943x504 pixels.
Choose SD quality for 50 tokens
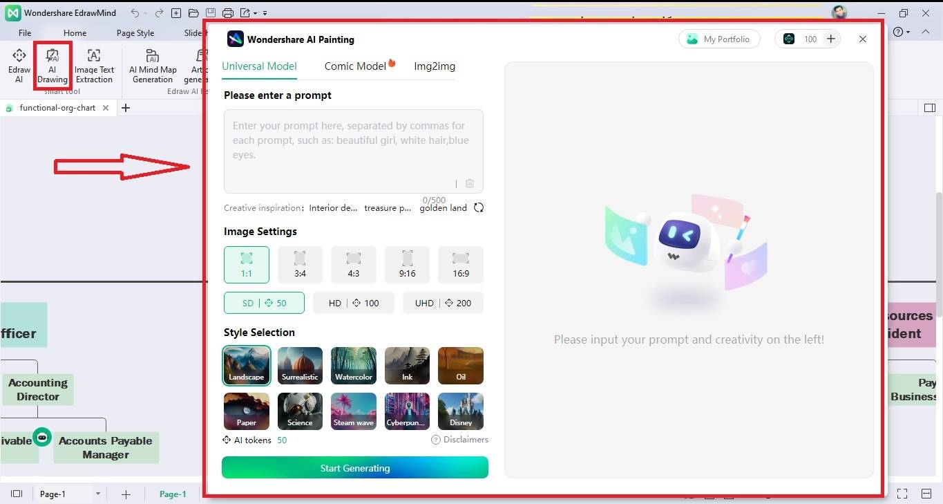(264, 303)
